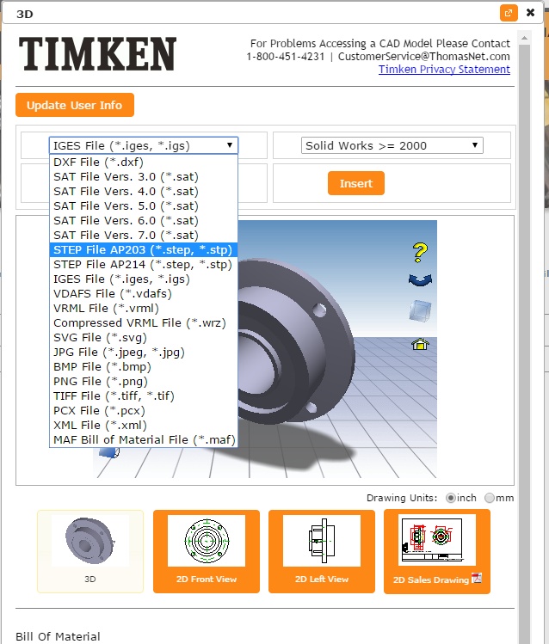Click the Update User Info button
Screen dimensions: 549x644
click(75, 105)
